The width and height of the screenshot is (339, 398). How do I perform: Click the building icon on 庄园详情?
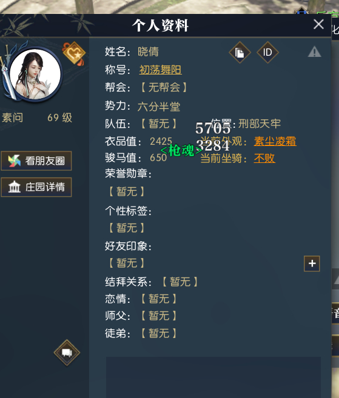click(x=15, y=187)
